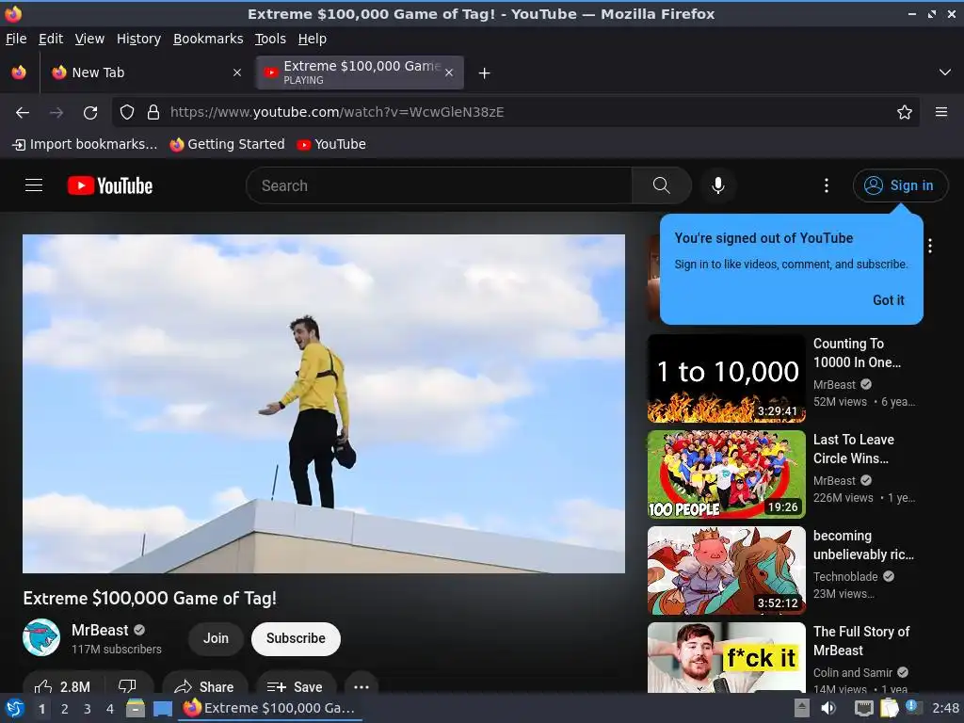Click Import bookmarks in bookmarks toolbar
This screenshot has width=964, height=723.
(85, 144)
